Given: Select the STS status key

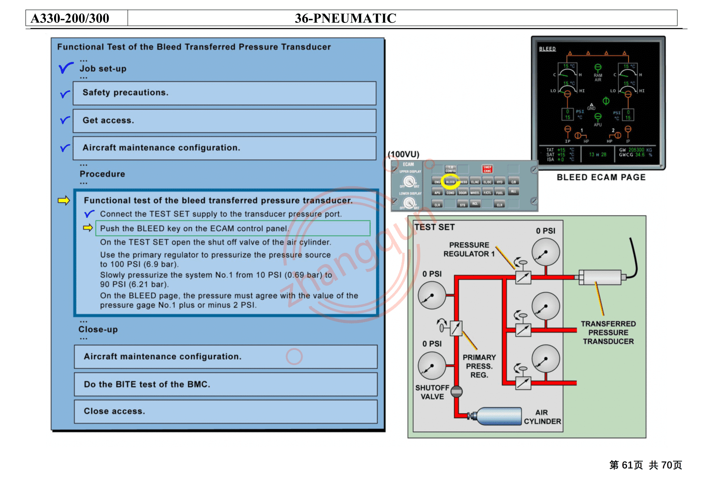Looking at the screenshot, I should coord(463,204).
